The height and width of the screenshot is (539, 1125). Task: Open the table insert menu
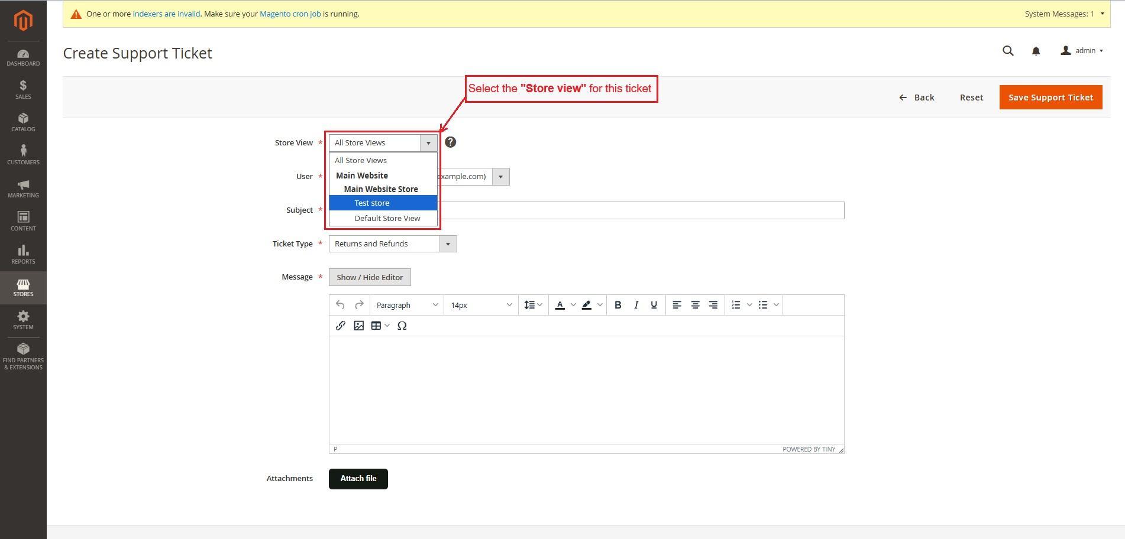coord(380,326)
